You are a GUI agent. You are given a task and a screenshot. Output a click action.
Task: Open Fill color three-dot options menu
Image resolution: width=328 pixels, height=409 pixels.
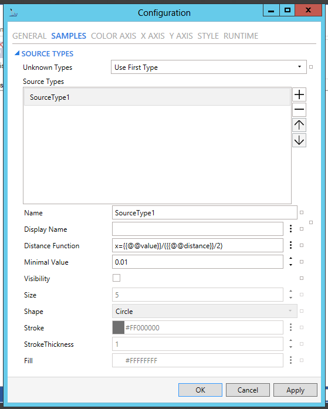coord(290,360)
